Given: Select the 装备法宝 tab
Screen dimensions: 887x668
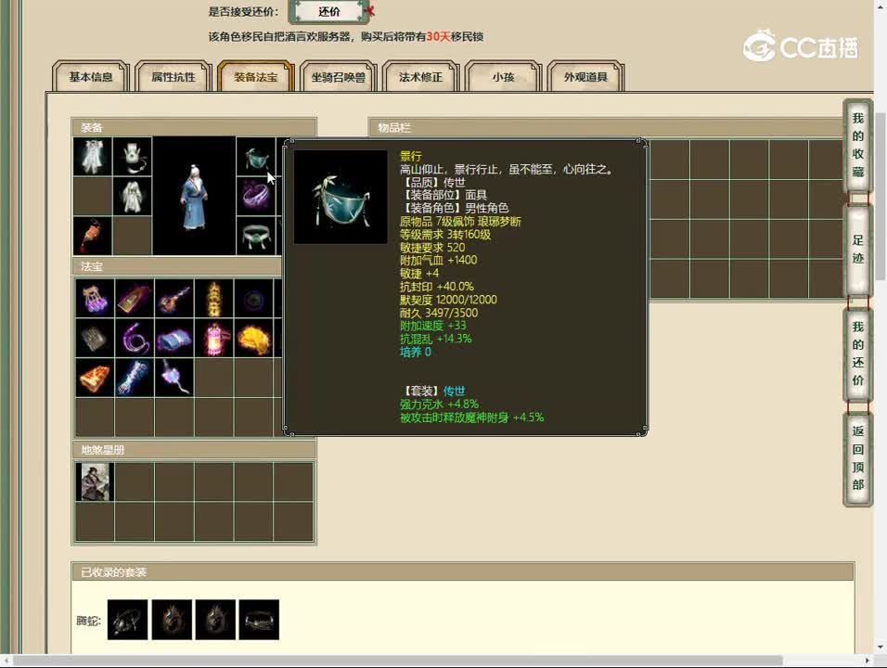Looking at the screenshot, I should 256,76.
